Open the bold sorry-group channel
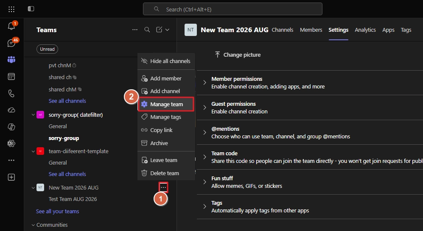 tap(64, 138)
